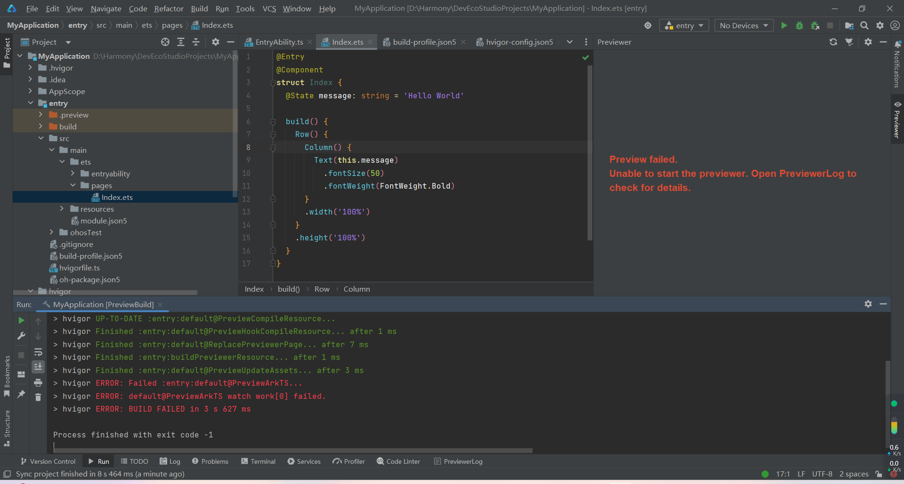Toggle soft-wrap in Run console
Image resolution: width=904 pixels, height=484 pixels.
(38, 352)
